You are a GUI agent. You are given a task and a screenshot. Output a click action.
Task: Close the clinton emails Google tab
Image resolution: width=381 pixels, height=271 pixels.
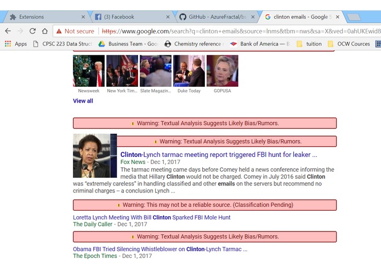338,17
